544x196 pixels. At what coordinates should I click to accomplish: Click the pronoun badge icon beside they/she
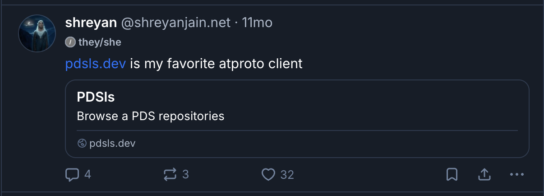(70, 42)
